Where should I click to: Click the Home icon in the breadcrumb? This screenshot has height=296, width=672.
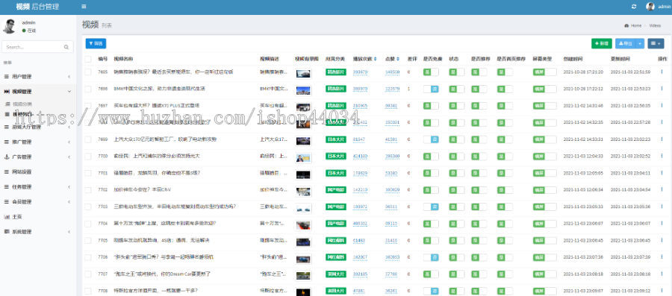click(626, 25)
